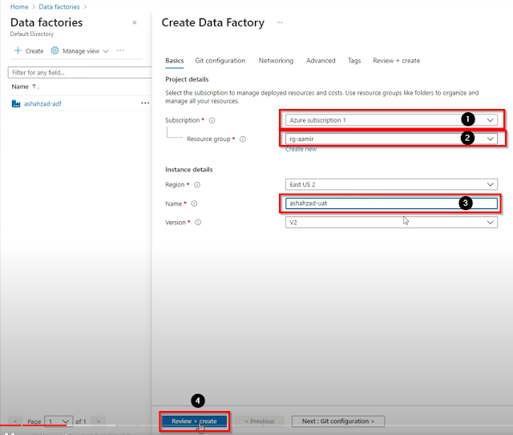Switch to the Git configuration tab

click(x=220, y=61)
